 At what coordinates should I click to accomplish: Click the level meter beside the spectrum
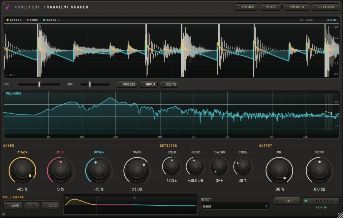click(x=328, y=112)
